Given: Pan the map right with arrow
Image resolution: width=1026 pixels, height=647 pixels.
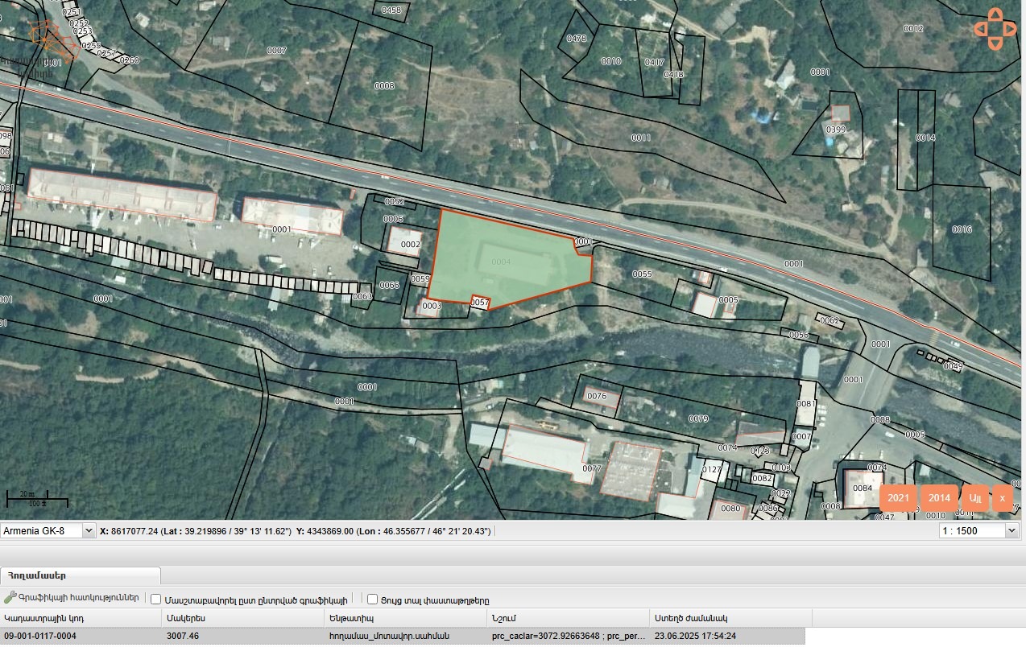Looking at the screenshot, I should (x=1010, y=29).
